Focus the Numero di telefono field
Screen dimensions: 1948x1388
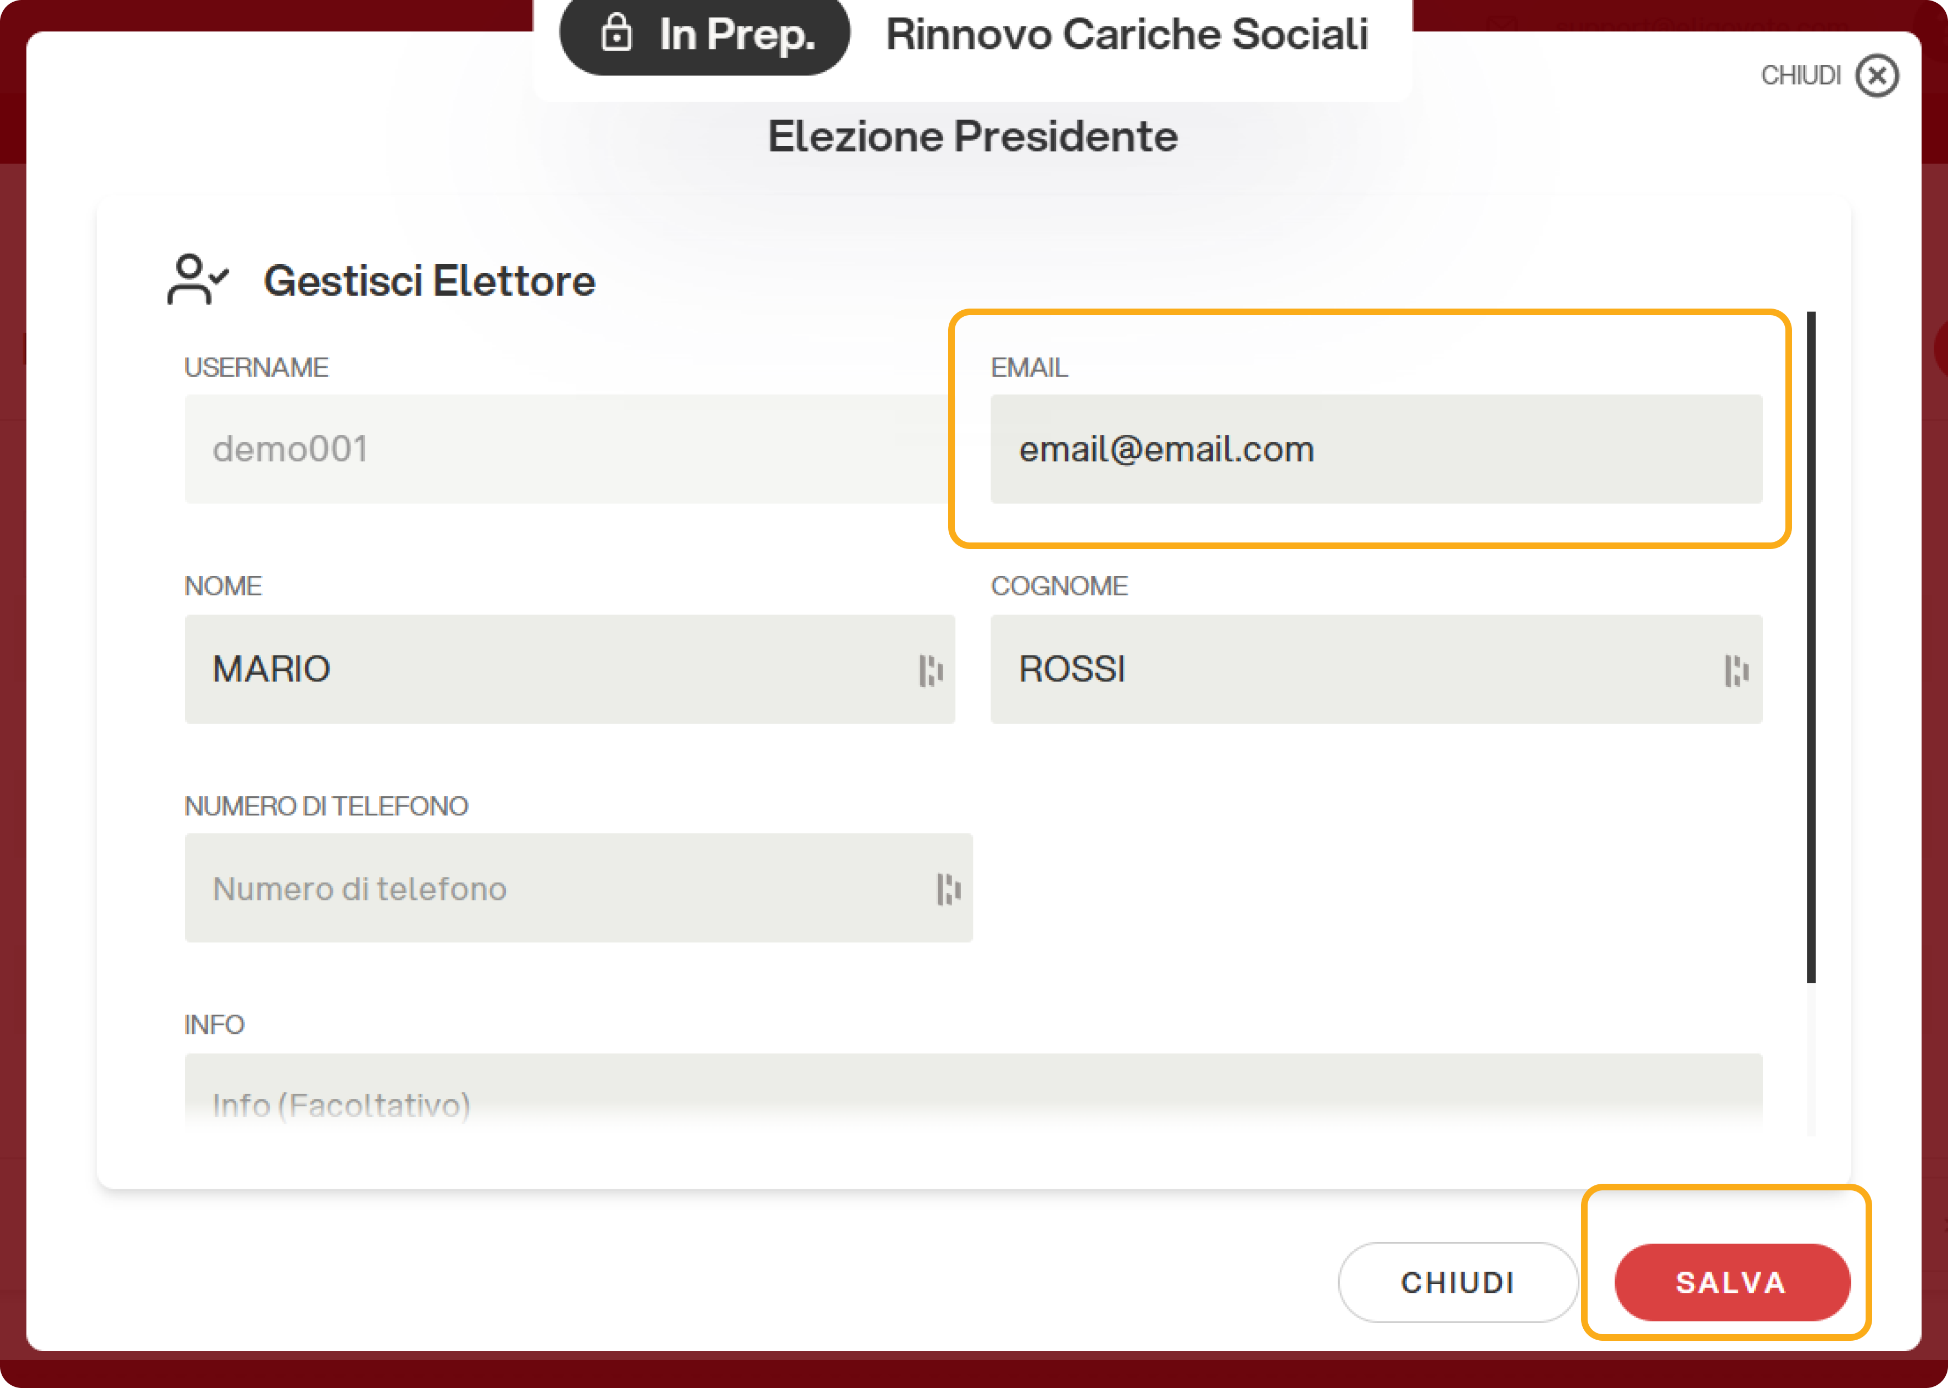point(547,888)
